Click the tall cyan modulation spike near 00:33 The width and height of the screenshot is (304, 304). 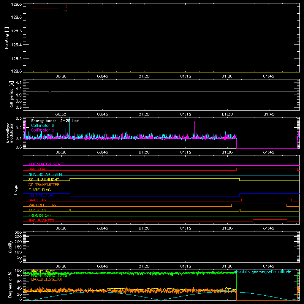[x=70, y=126]
